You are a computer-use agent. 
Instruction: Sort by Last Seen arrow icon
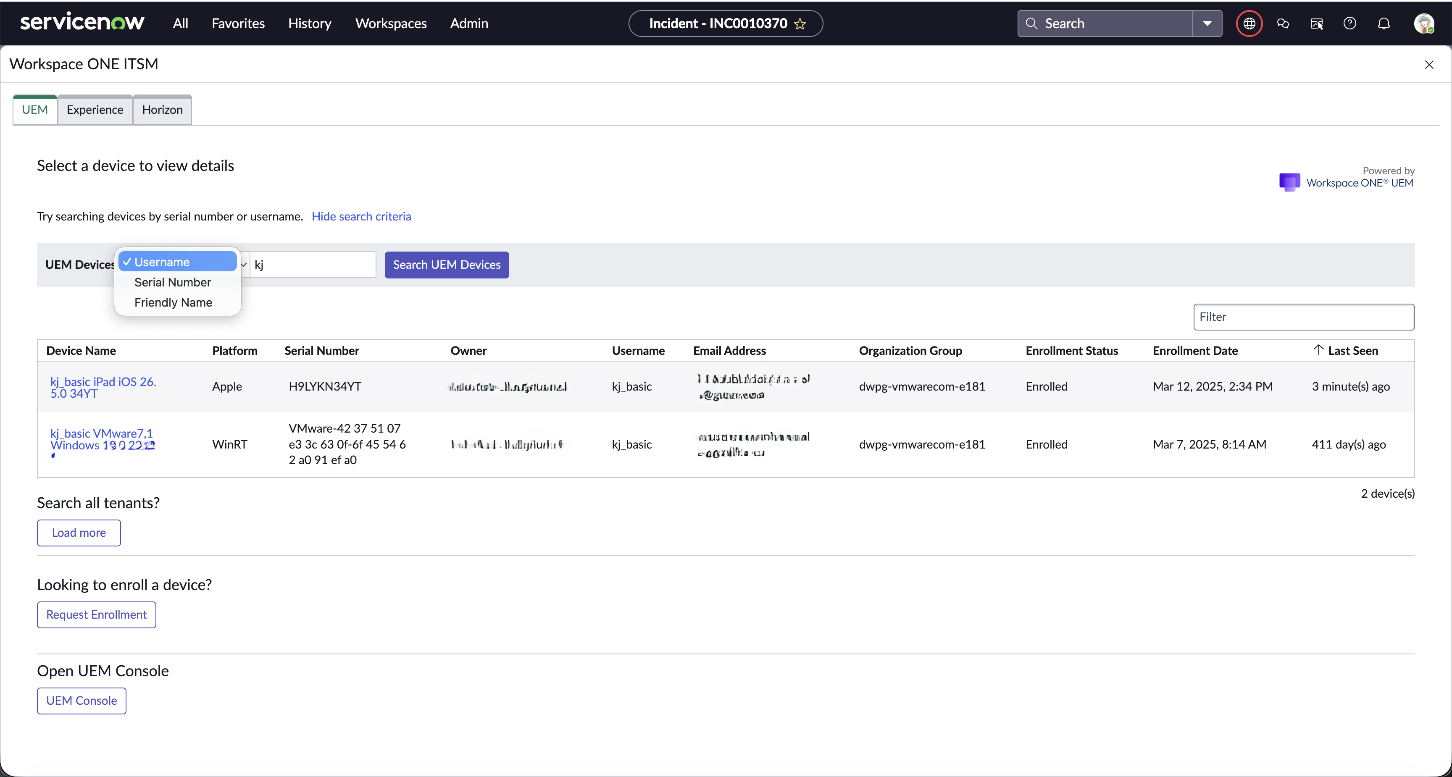click(1318, 350)
